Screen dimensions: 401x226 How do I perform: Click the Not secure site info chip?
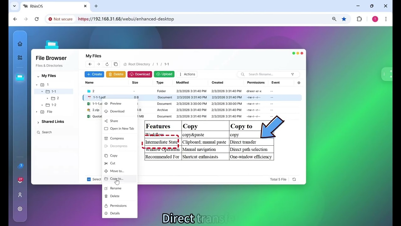(60, 19)
